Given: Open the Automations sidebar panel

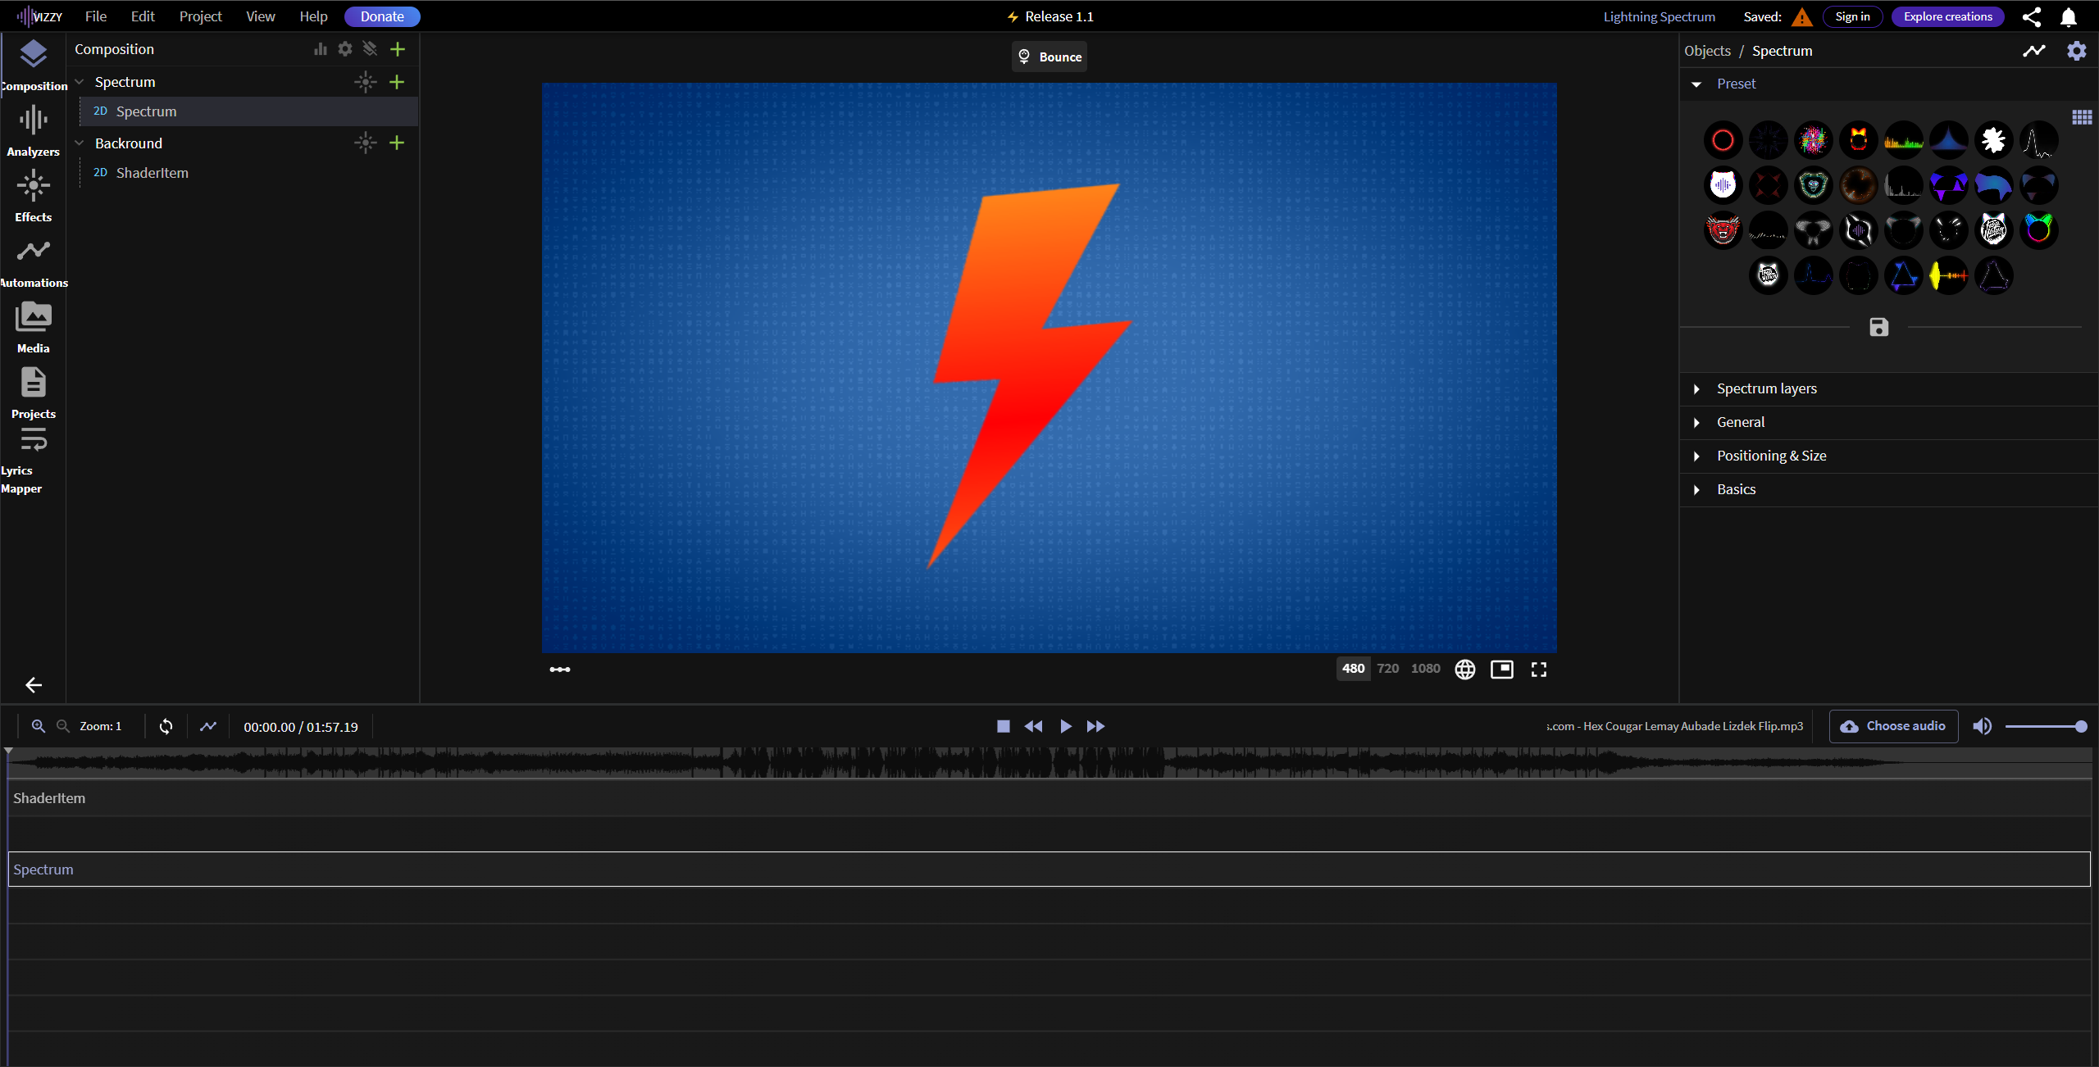Looking at the screenshot, I should 33,261.
